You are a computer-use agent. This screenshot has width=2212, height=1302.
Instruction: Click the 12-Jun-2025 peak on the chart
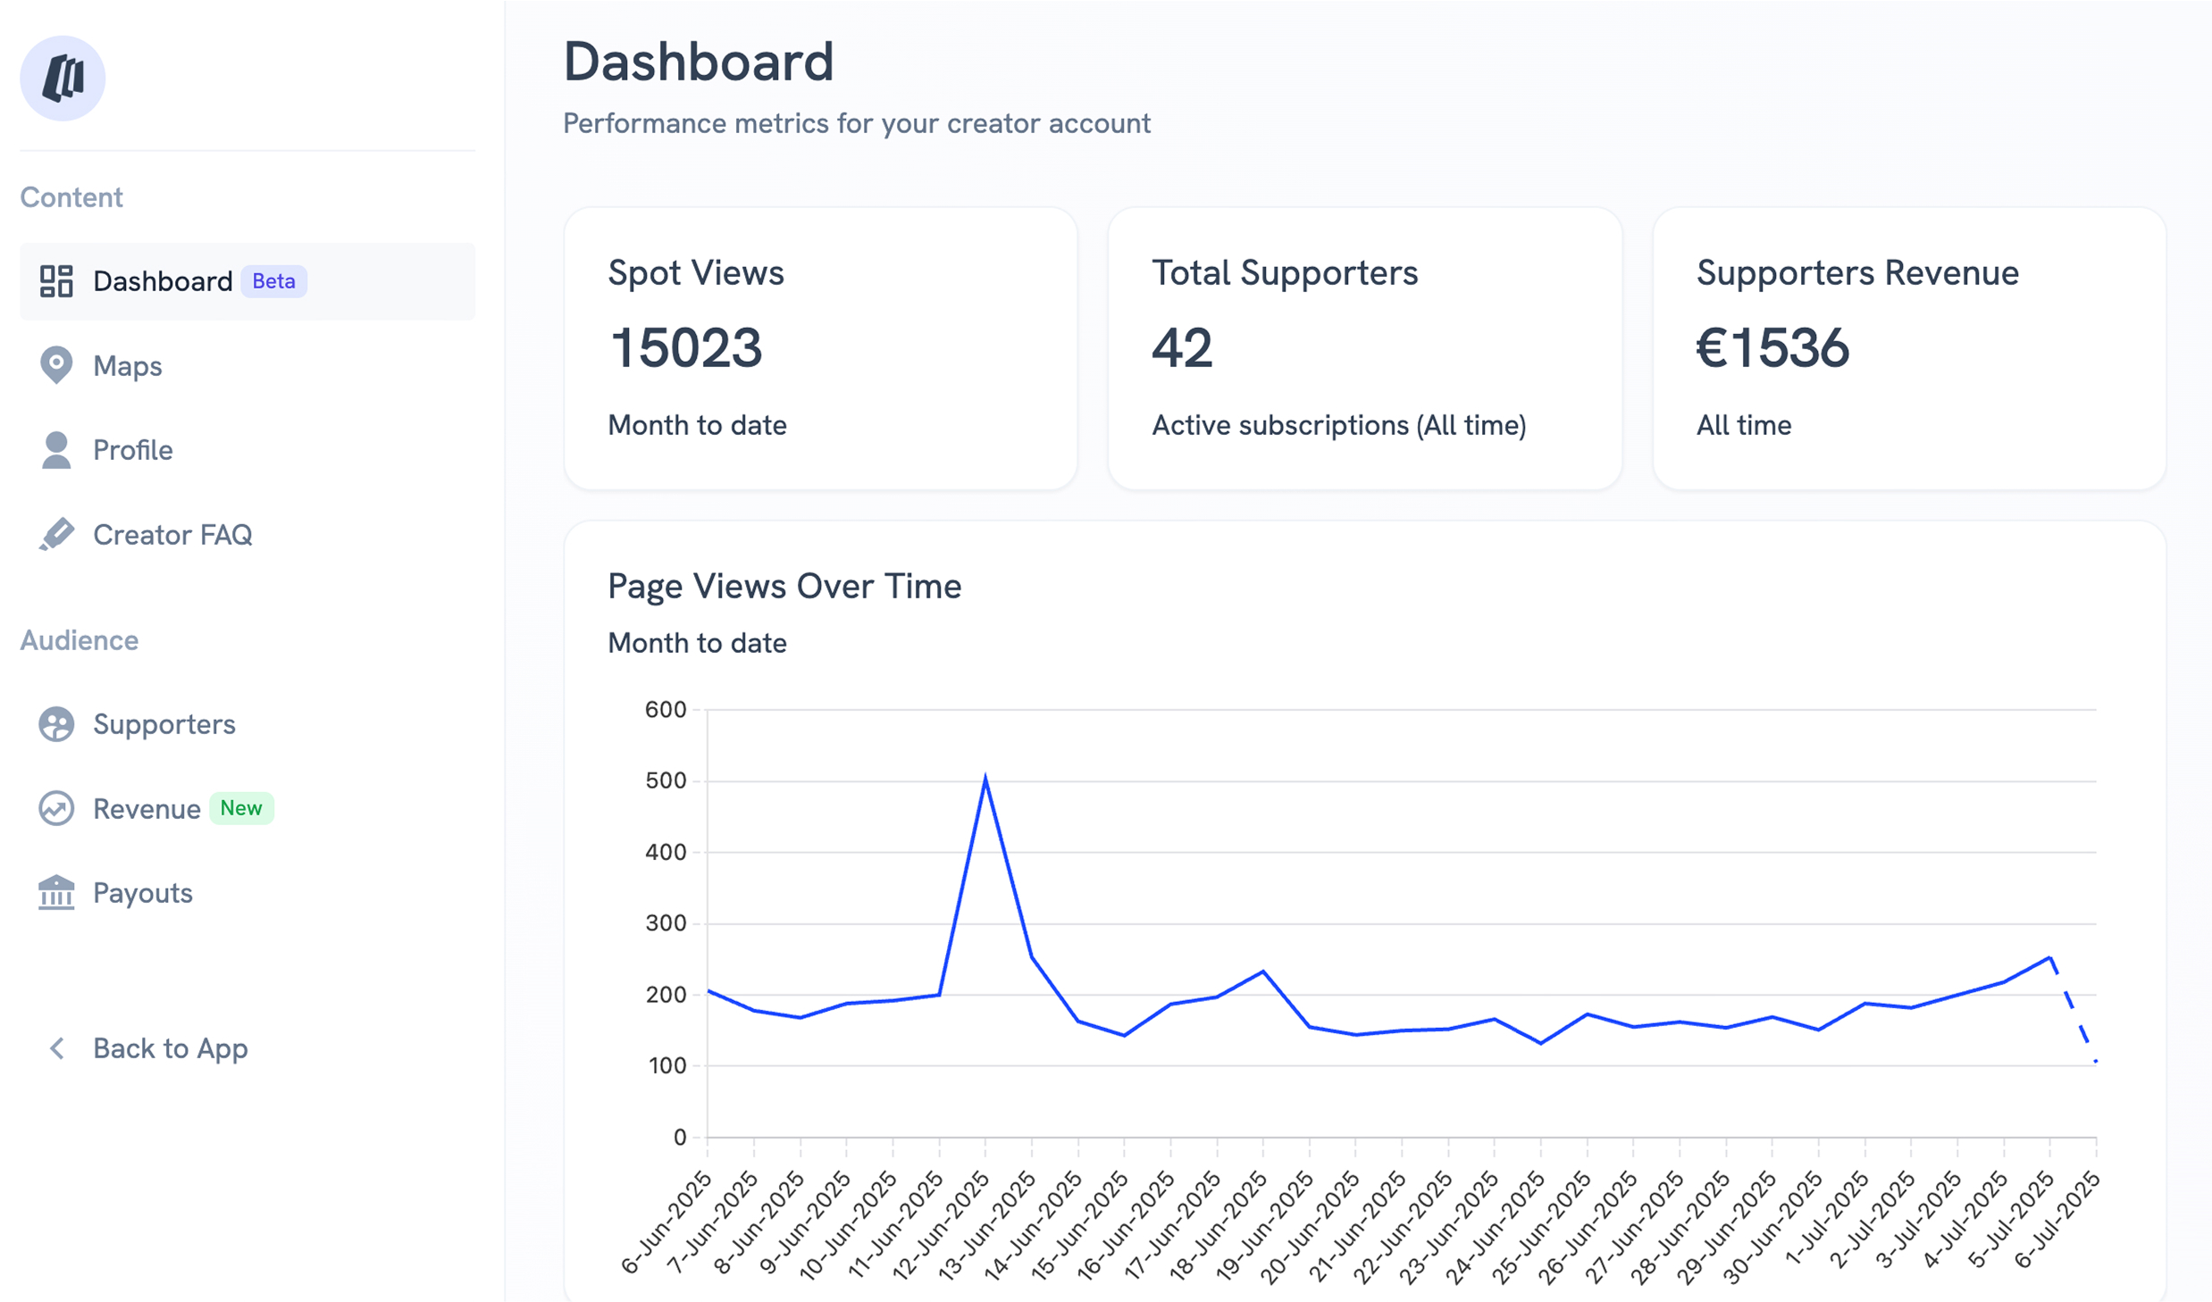point(985,779)
